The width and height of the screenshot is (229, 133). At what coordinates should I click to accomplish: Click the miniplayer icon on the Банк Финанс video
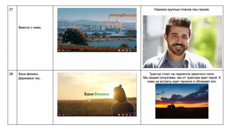[x=127, y=115]
